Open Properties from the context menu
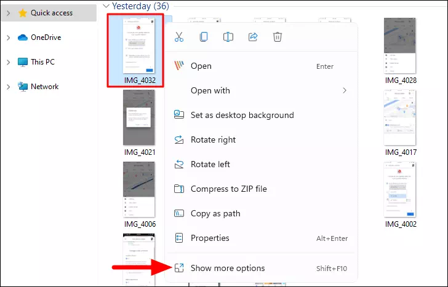The image size is (448, 287). tap(260, 238)
